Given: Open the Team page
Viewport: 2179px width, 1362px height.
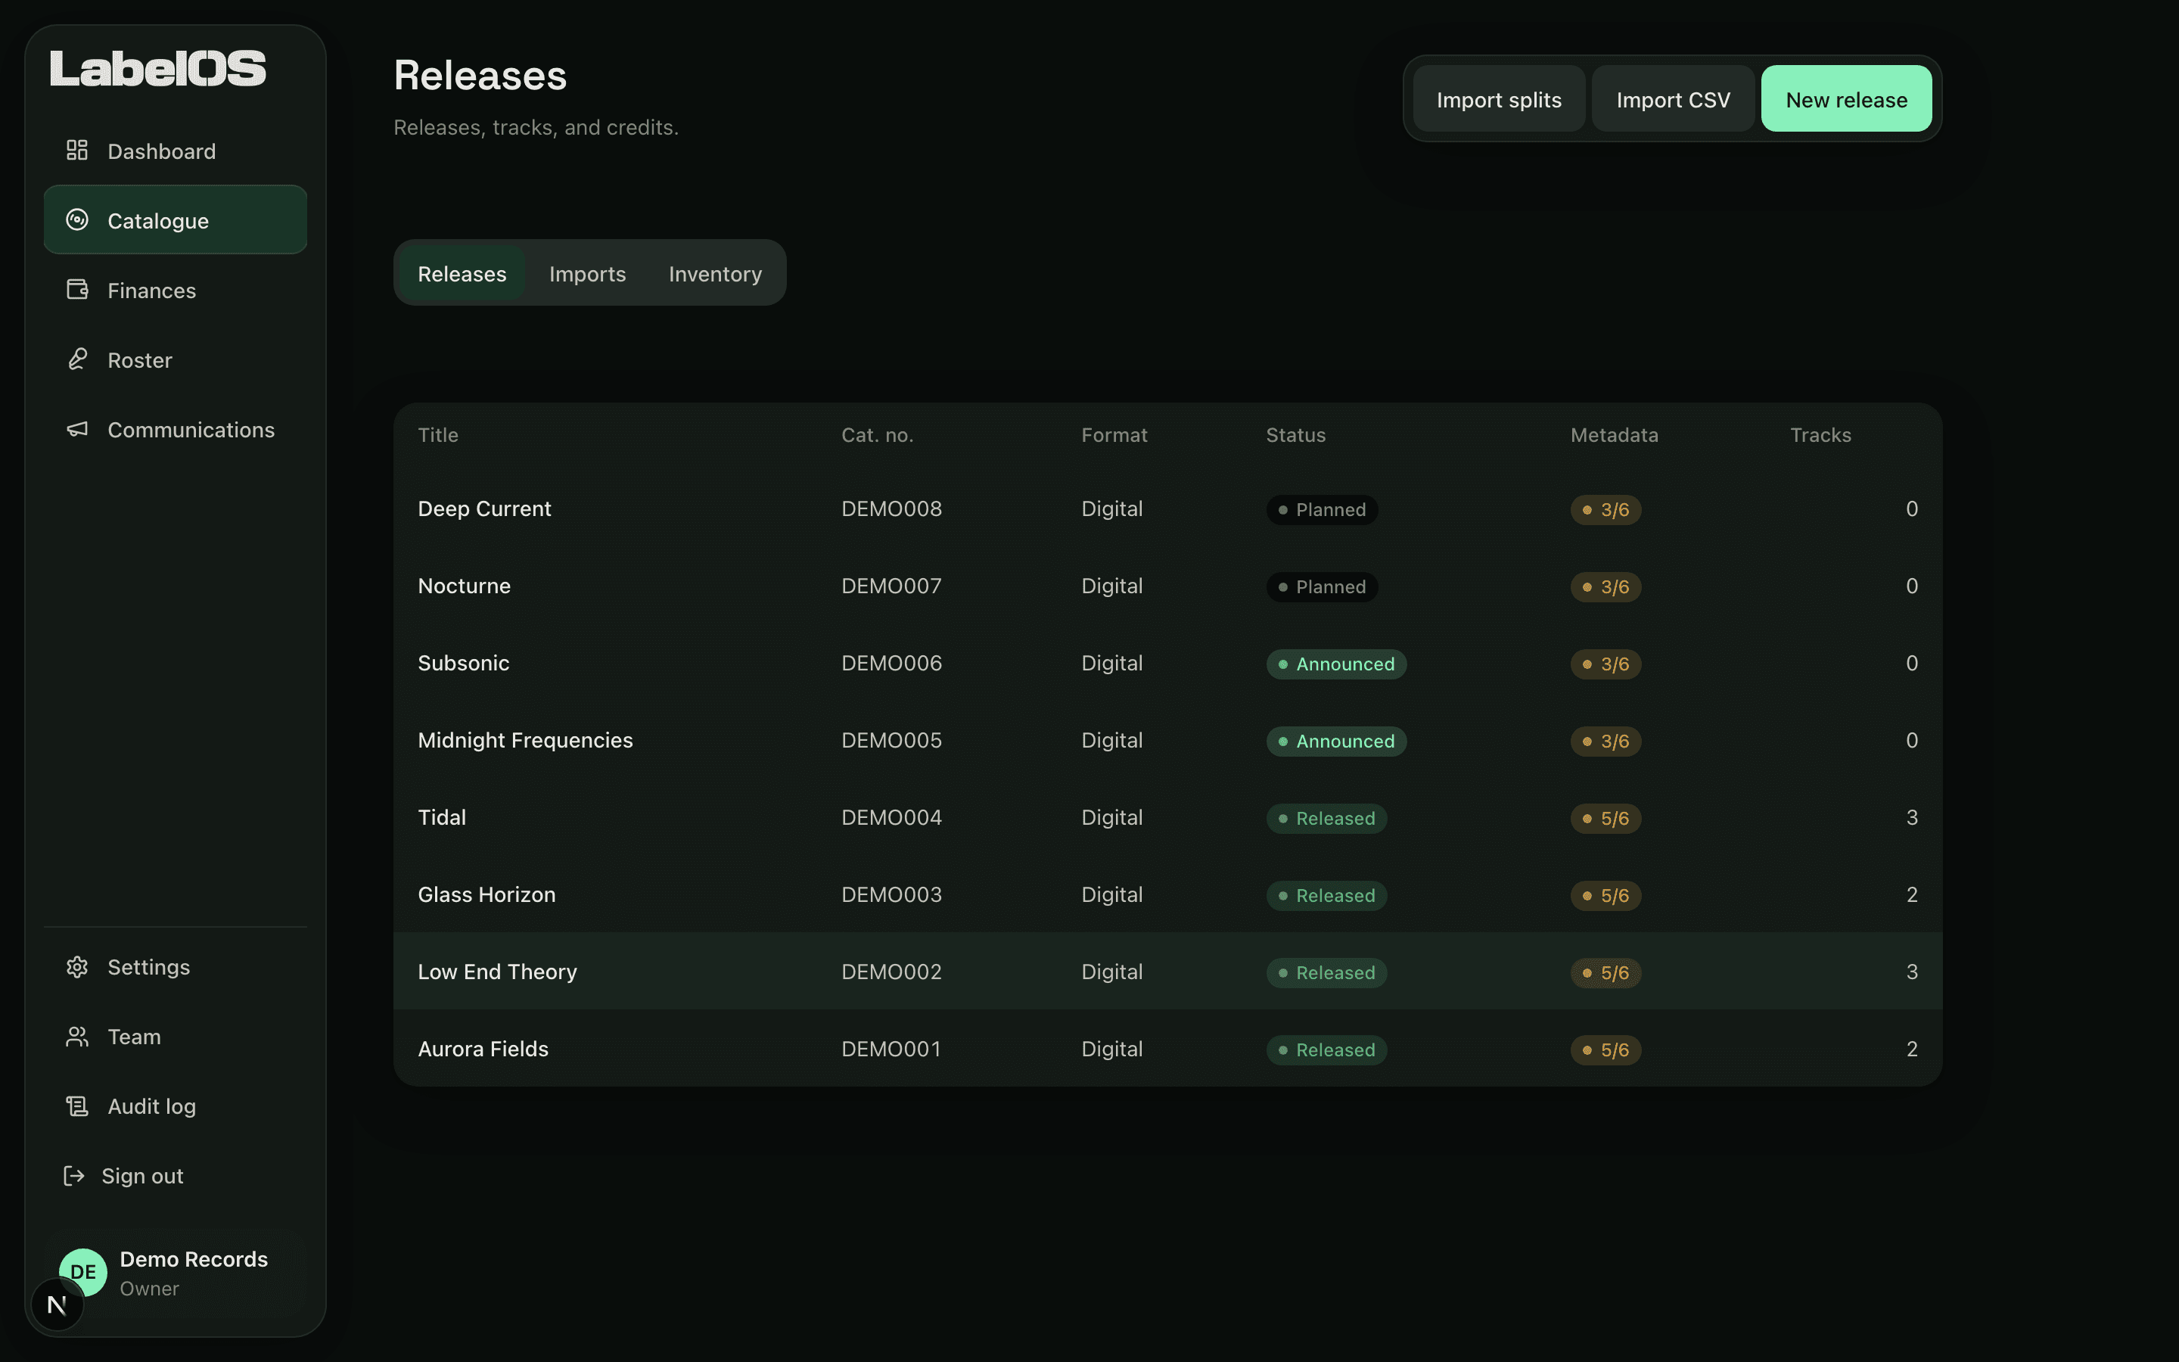Looking at the screenshot, I should coord(176,1037).
